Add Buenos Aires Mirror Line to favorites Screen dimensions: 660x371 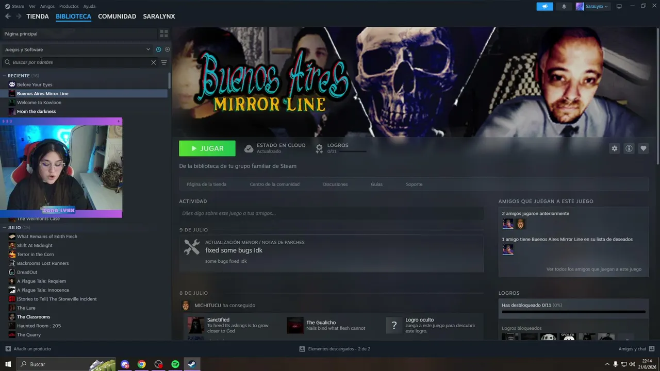click(x=643, y=148)
